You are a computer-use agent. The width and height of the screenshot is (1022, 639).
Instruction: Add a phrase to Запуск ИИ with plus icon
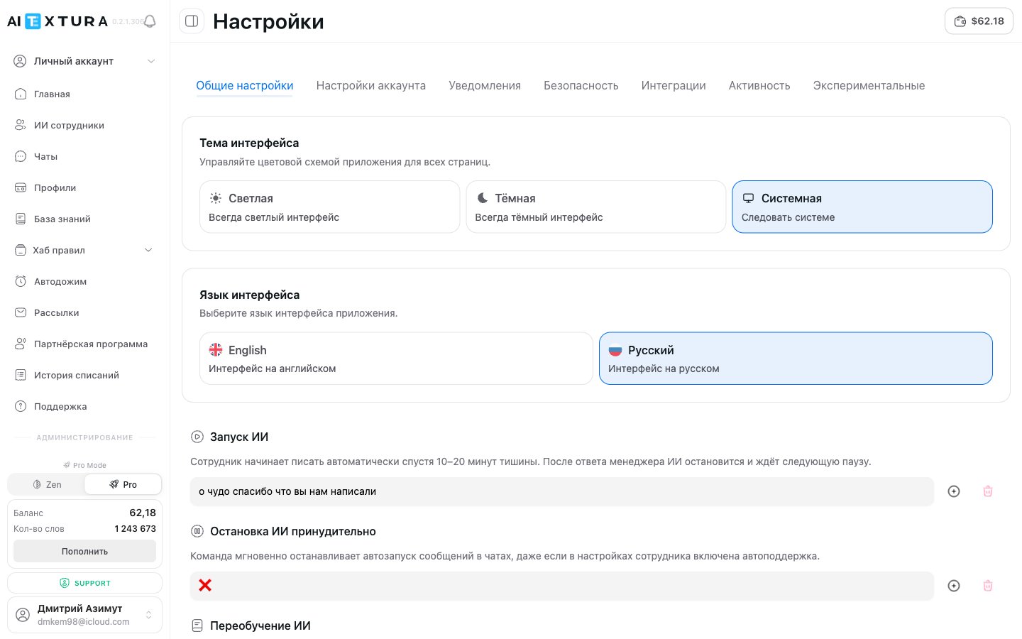(954, 491)
